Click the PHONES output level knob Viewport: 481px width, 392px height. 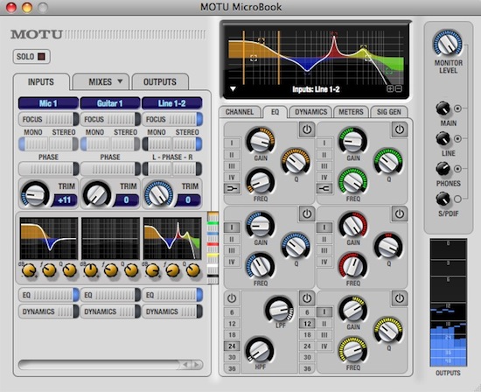tap(443, 169)
